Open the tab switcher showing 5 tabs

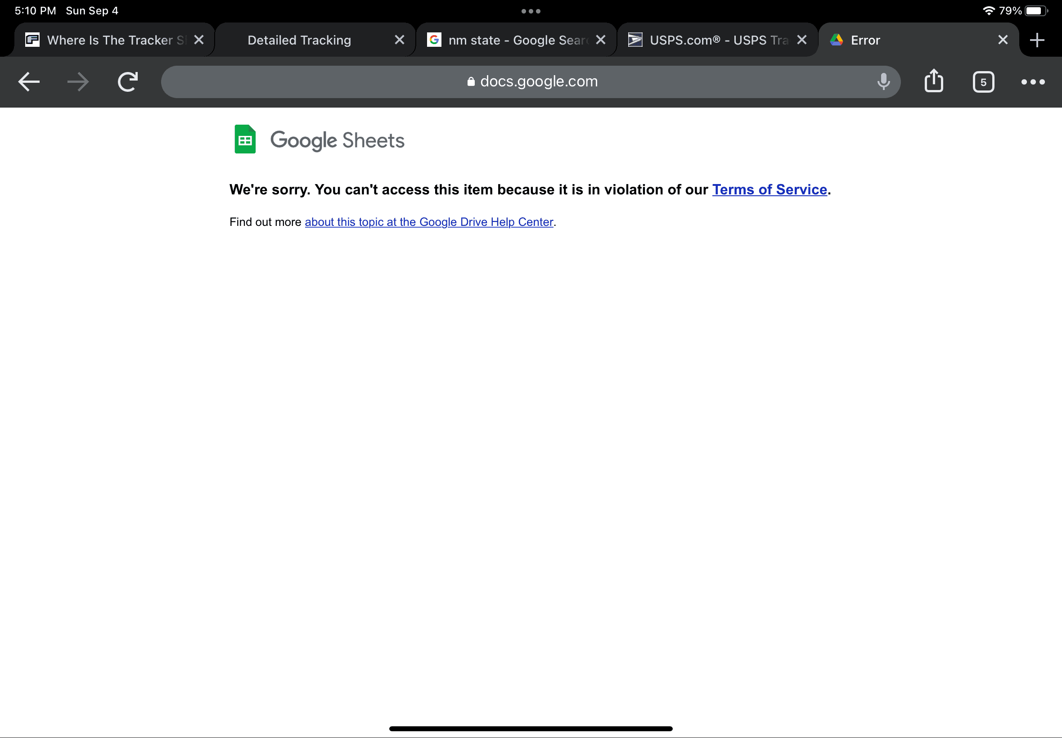click(x=983, y=82)
